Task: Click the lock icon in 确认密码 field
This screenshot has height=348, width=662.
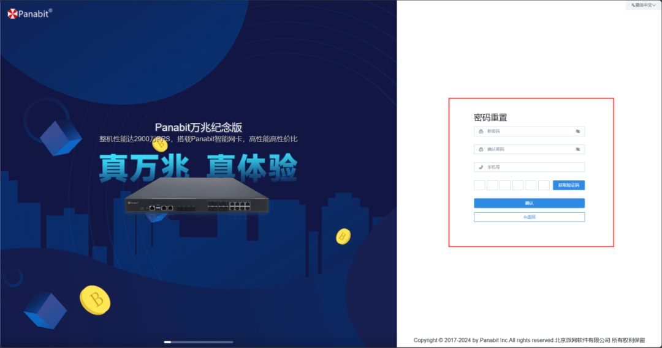Action: pos(481,149)
